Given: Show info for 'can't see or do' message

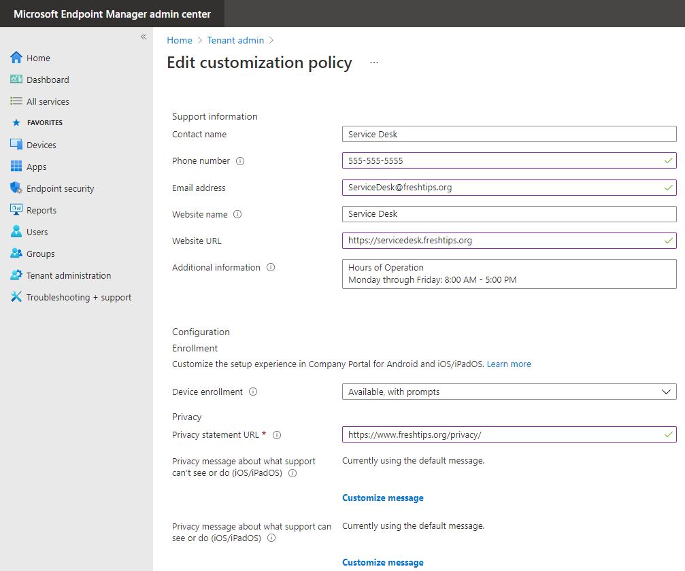Looking at the screenshot, I should 293,473.
